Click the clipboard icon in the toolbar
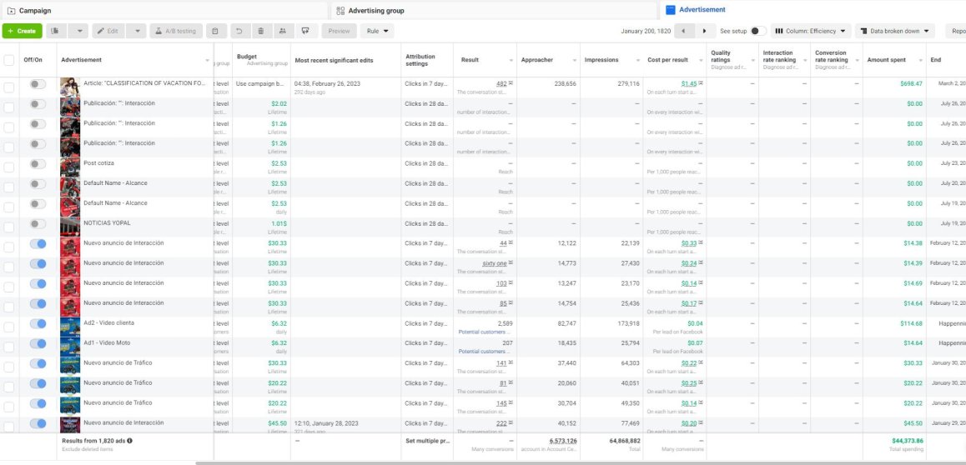This screenshot has height=465, width=966. click(x=215, y=31)
